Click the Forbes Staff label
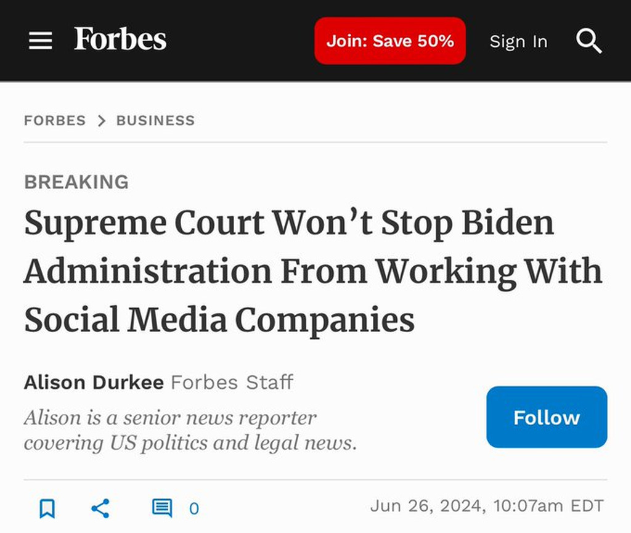The height and width of the screenshot is (533, 631). (232, 382)
